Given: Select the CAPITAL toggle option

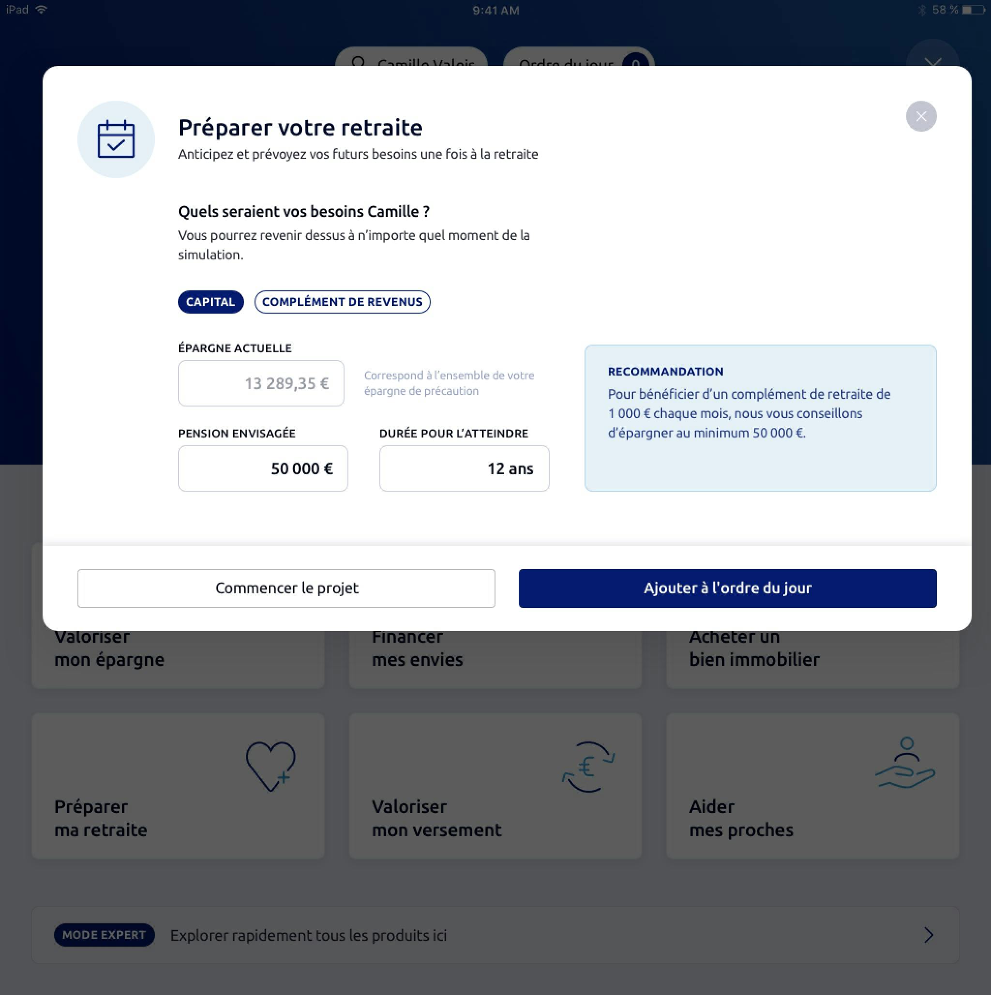Looking at the screenshot, I should click(210, 302).
